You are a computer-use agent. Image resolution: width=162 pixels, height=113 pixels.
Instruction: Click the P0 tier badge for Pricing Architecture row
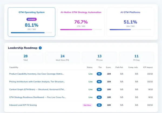click(x=99, y=82)
